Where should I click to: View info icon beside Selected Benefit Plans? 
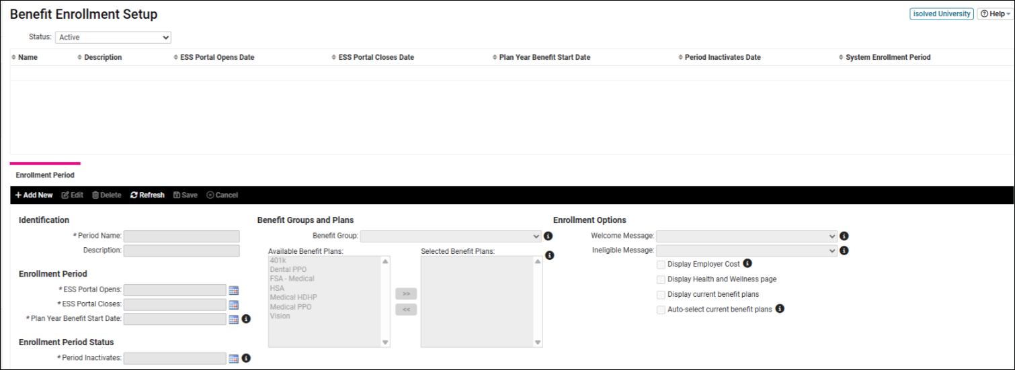[549, 256]
